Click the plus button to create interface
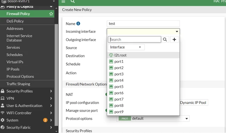This screenshot has height=133, width=226. coord(174,39)
